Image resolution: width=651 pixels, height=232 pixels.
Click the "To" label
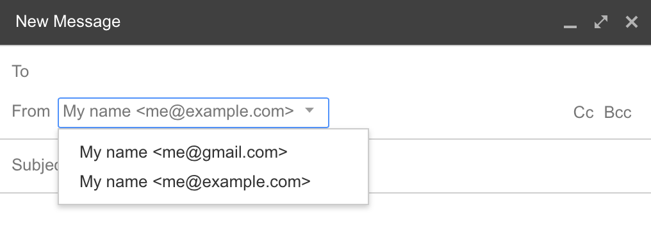click(x=20, y=71)
